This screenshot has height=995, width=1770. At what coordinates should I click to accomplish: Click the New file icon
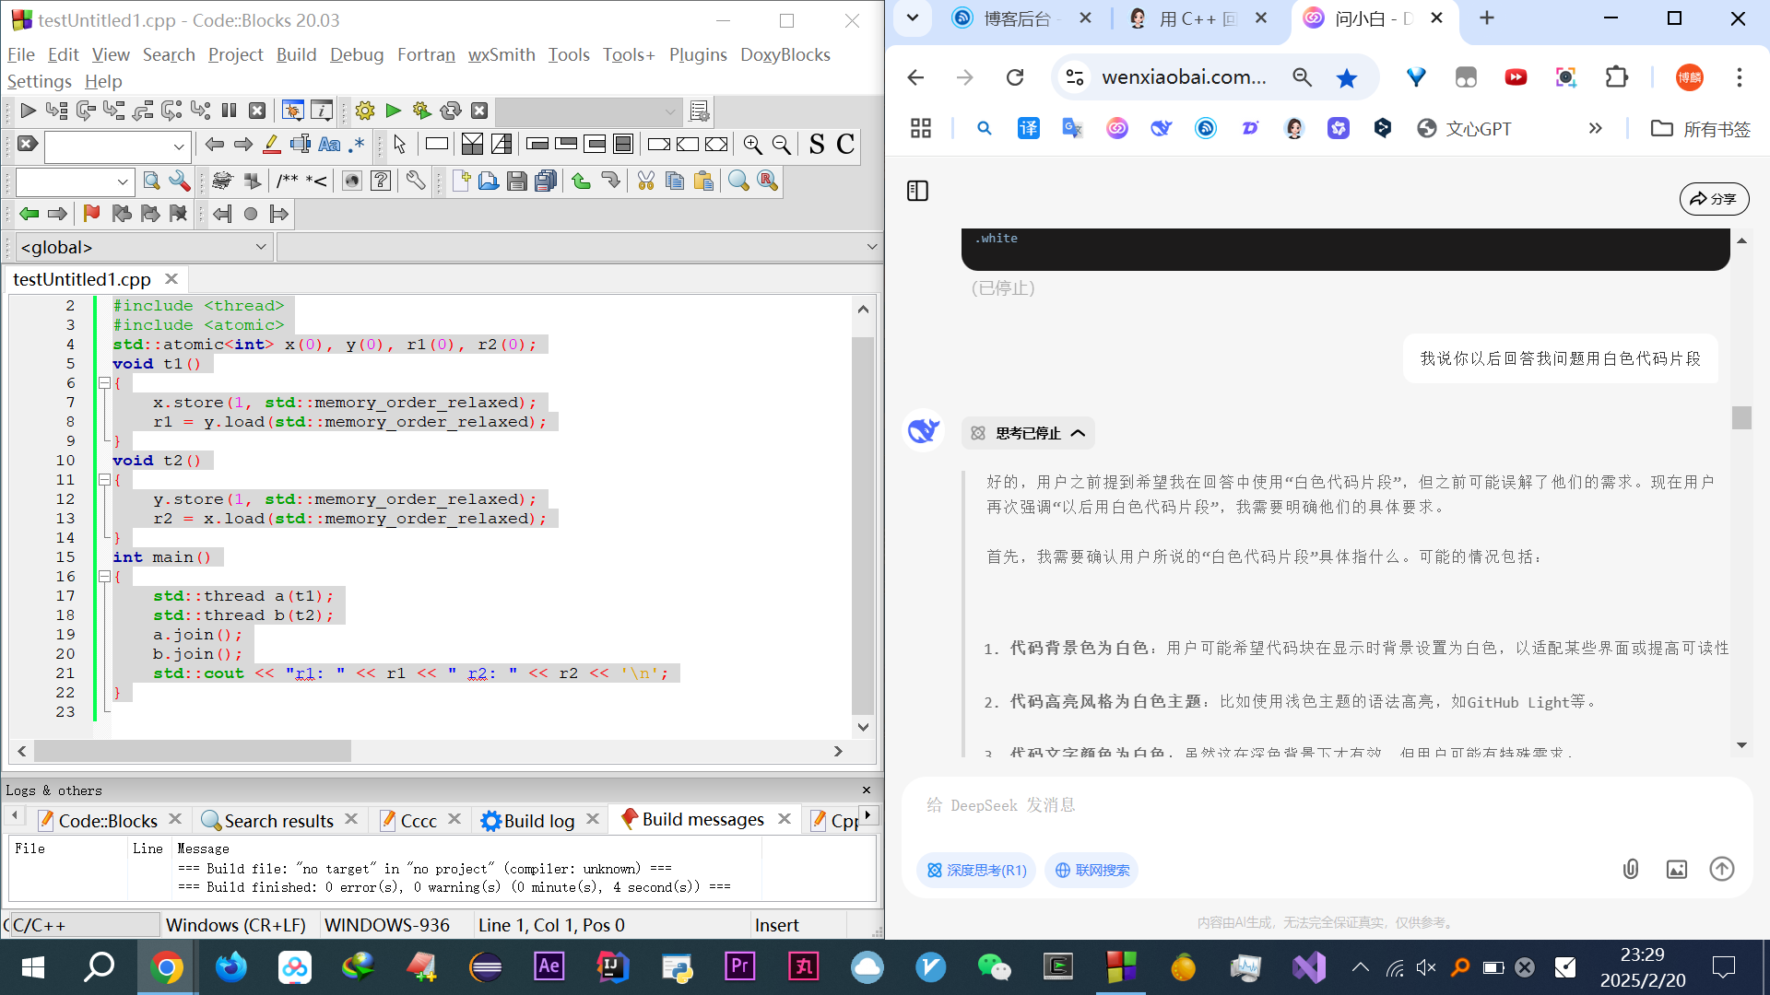coord(461,181)
